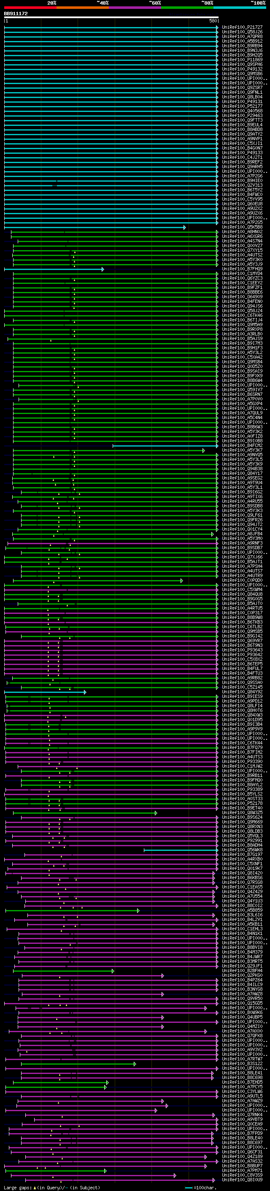Select UniRef100_Q5K5B8 entry
Screen dimensions: 270x1191
242,227
